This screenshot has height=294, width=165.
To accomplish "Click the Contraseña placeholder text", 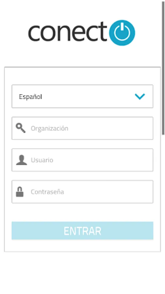I will click(x=47, y=192).
